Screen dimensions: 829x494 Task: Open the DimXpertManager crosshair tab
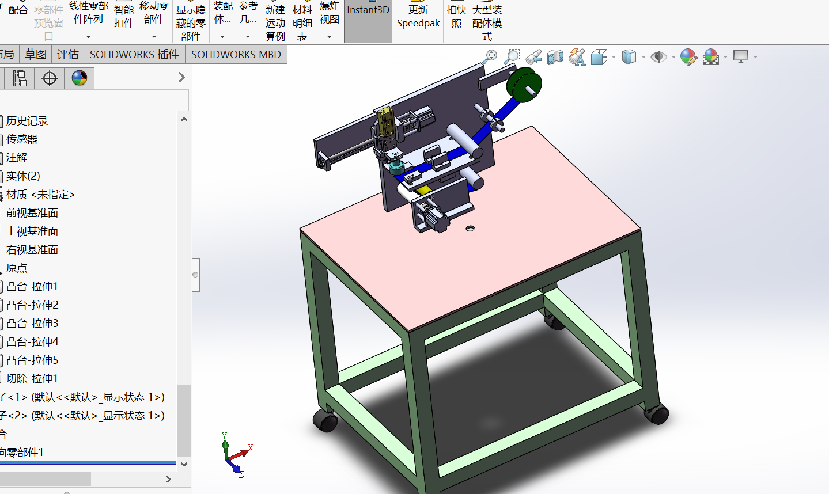click(x=50, y=78)
